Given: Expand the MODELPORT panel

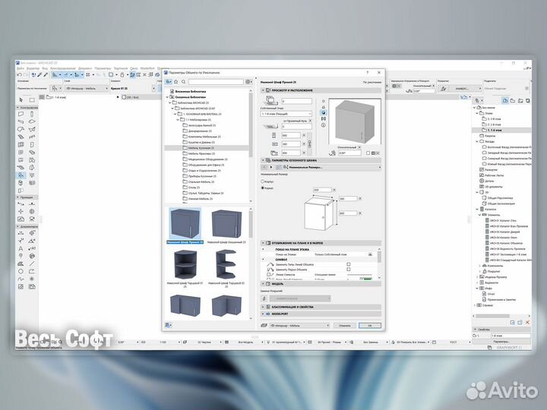Looking at the screenshot, I should (x=264, y=314).
